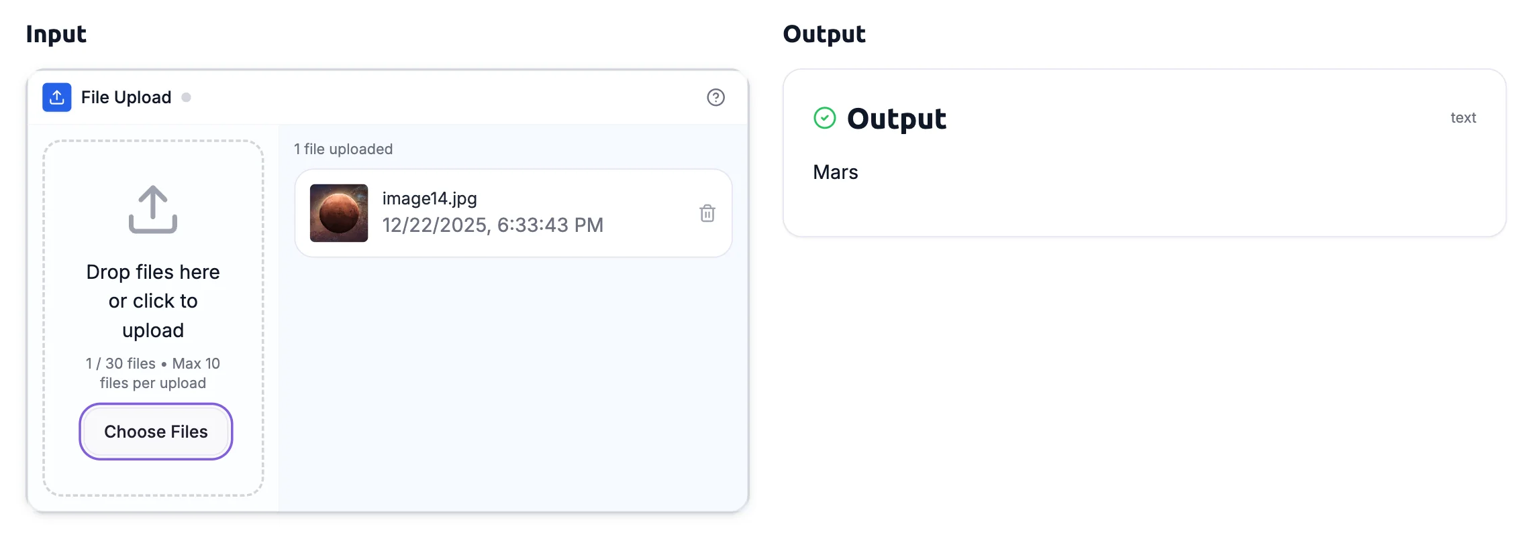1537x559 pixels.
Task: Open the help icon on File Upload card
Action: (x=715, y=97)
